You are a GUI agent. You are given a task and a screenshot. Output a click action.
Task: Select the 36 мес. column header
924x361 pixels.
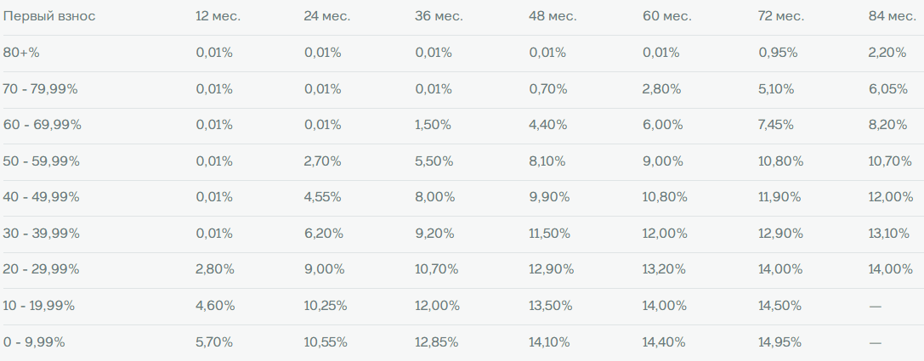pyautogui.click(x=438, y=16)
